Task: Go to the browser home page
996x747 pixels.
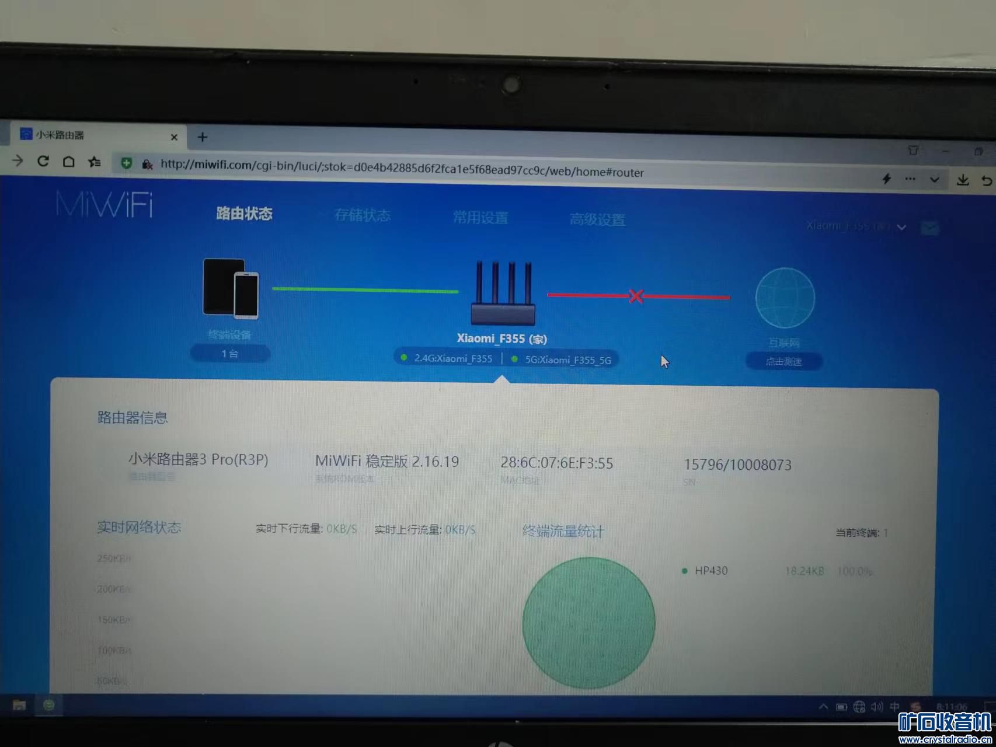Action: point(68,162)
